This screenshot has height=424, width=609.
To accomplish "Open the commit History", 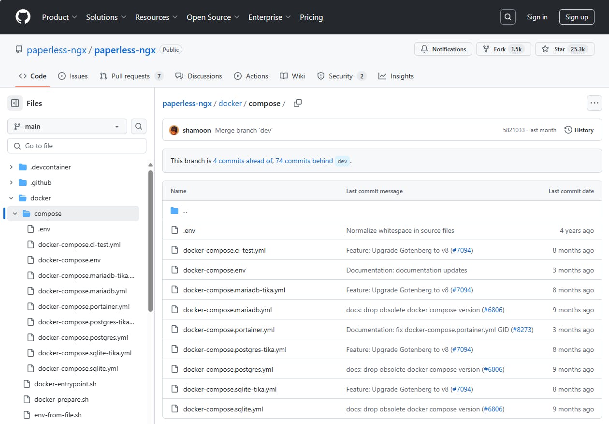I will tap(579, 130).
